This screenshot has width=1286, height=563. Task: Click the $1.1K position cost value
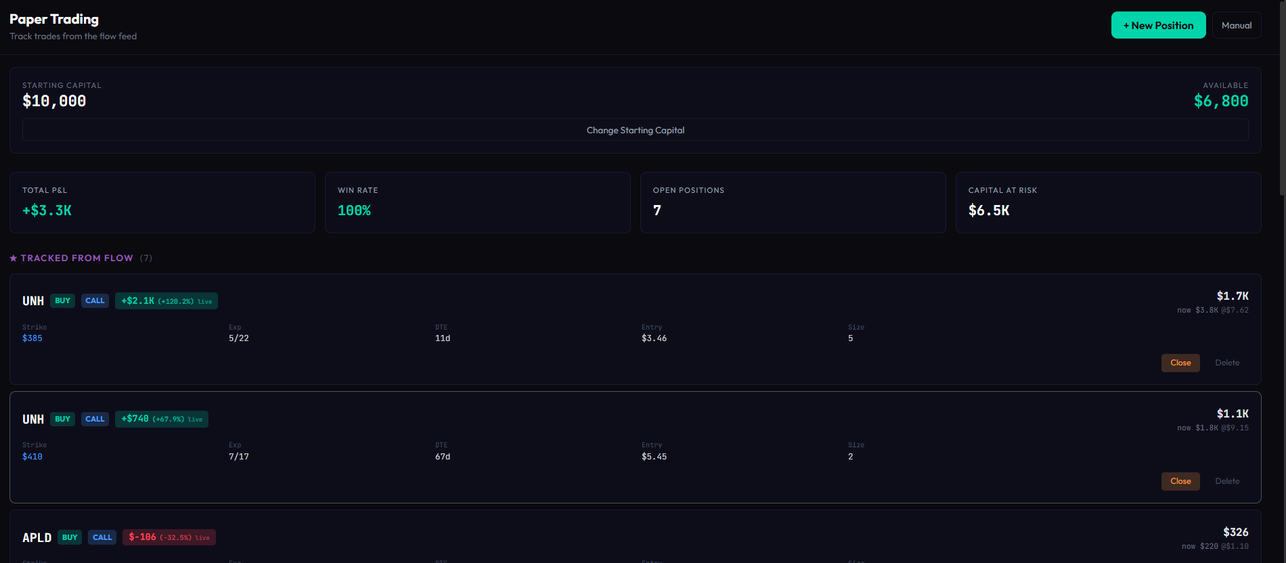(x=1233, y=413)
